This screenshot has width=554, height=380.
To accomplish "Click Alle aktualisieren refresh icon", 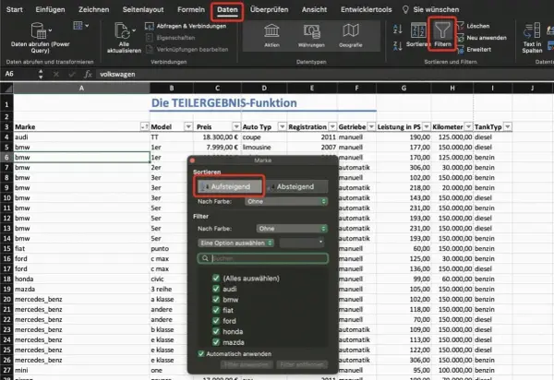I will point(122,30).
